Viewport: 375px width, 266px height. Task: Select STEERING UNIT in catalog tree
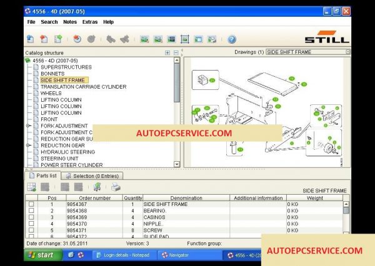pyautogui.click(x=59, y=159)
